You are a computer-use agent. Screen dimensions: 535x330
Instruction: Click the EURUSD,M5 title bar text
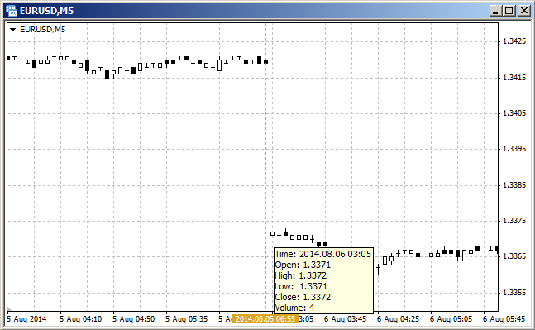tap(47, 11)
